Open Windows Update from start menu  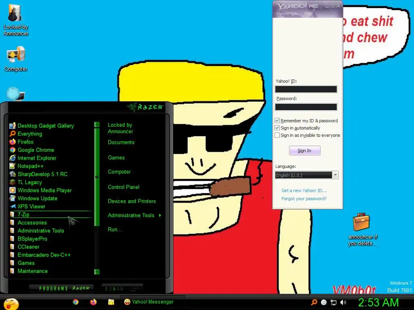[x=33, y=198]
